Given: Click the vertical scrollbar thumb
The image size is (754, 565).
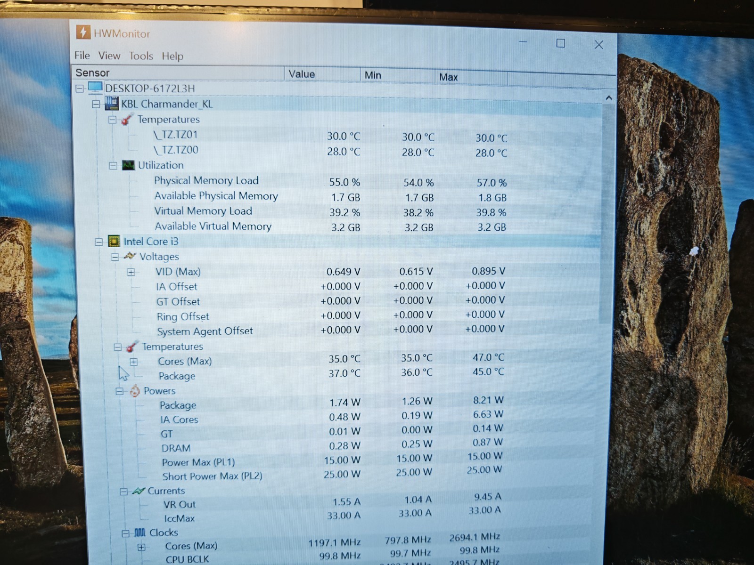Looking at the screenshot, I should pos(606,214).
